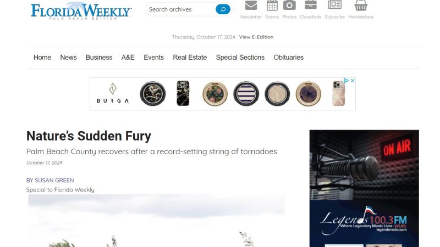
Task: Open the News menu
Action: (x=68, y=58)
